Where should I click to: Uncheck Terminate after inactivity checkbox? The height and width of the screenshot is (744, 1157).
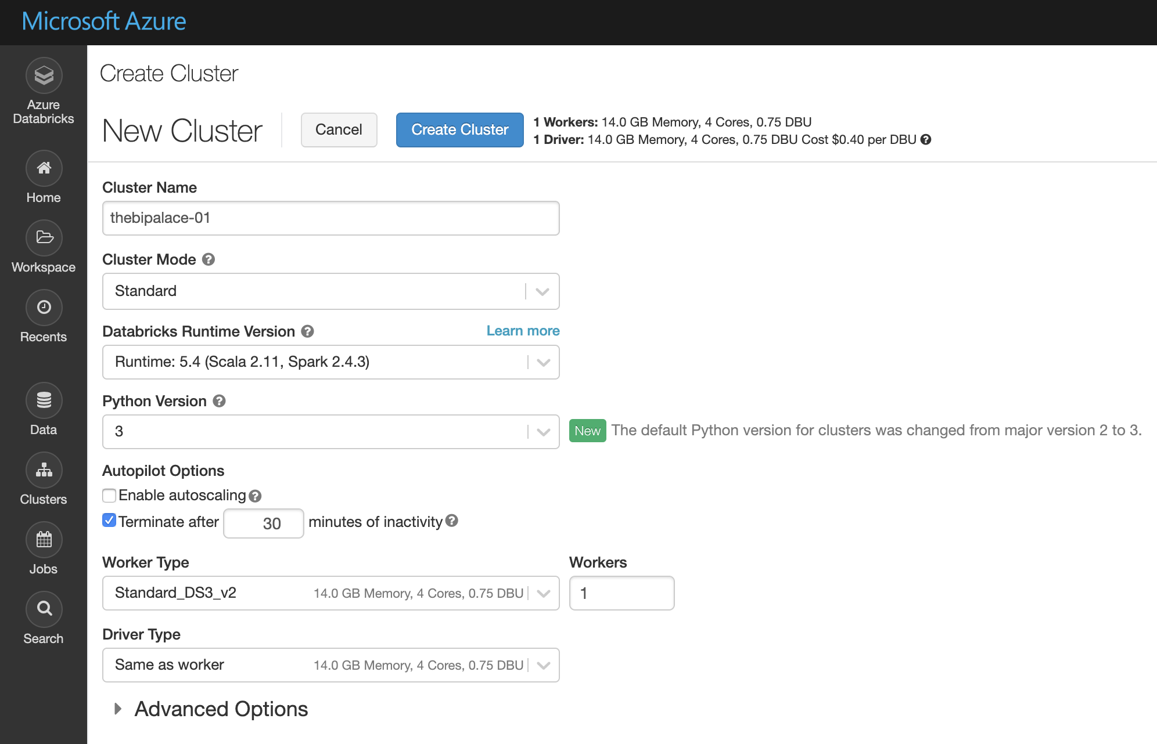[x=109, y=521]
